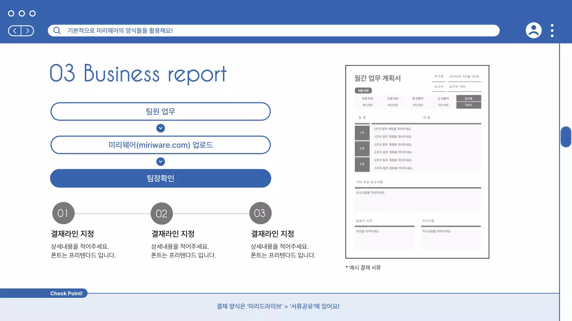Click the blue scroll pill on right edge
Viewport: 572px width, 321px height.
pyautogui.click(x=566, y=137)
